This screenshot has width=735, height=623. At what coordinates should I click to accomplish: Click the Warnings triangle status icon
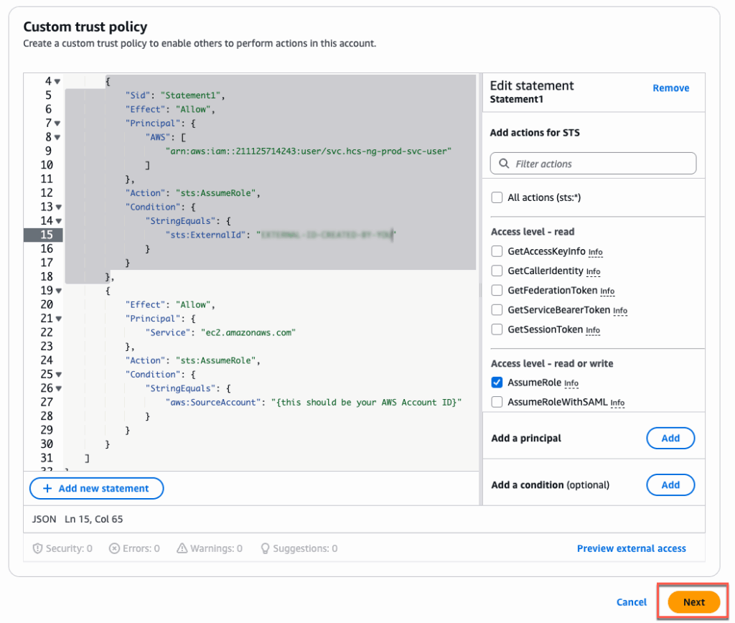coord(182,548)
